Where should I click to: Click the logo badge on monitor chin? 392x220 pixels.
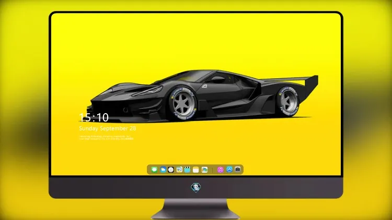[196, 188]
